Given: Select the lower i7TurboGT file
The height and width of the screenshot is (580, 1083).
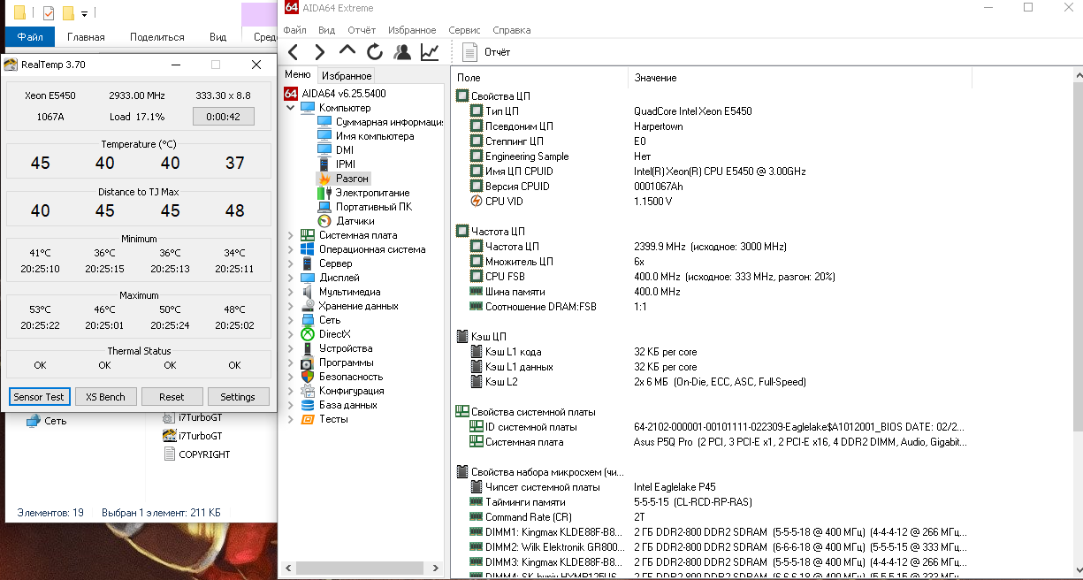Looking at the screenshot, I should coord(193,436).
